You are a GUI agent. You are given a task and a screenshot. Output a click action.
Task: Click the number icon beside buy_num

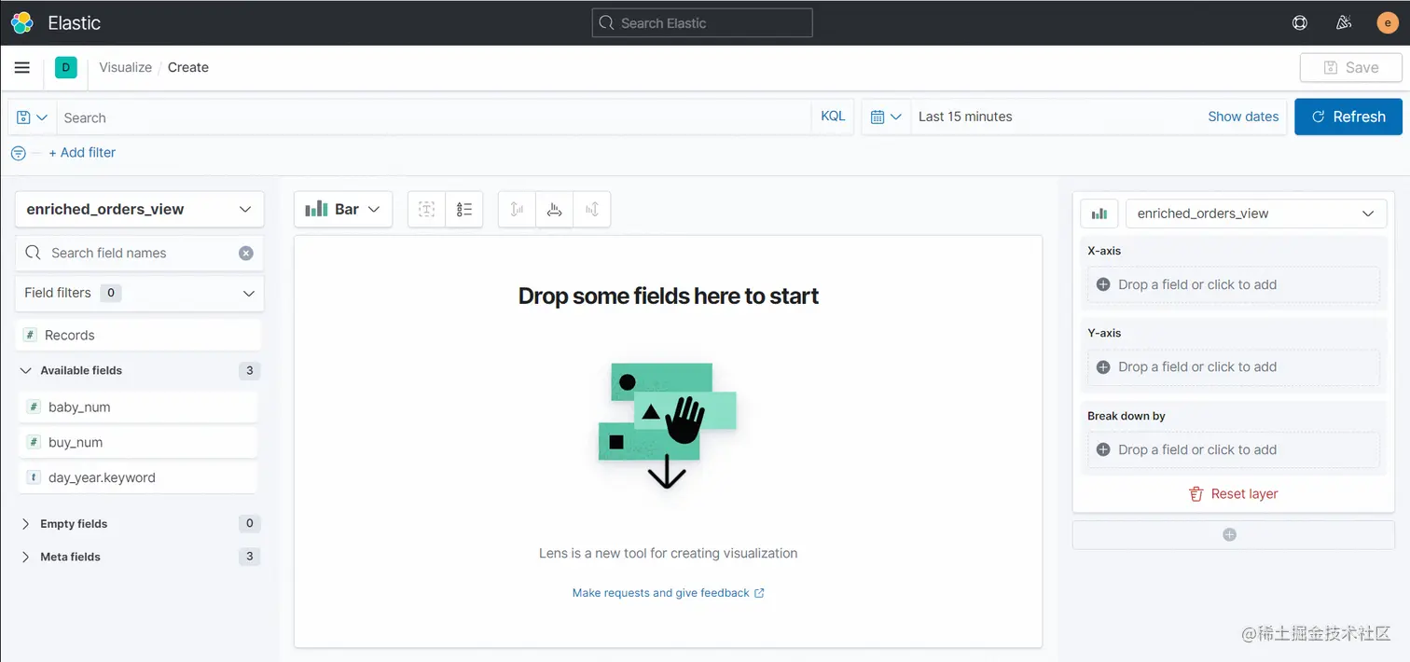(x=34, y=443)
